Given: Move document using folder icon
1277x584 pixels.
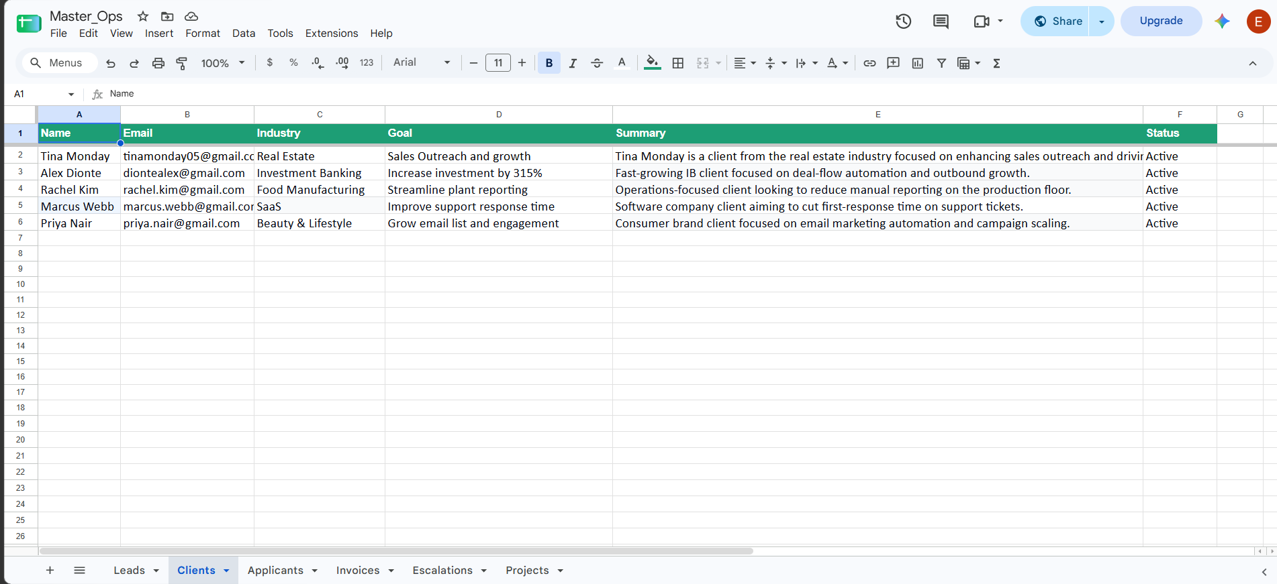Looking at the screenshot, I should [x=167, y=16].
